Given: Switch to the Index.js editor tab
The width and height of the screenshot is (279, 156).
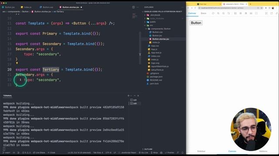Looking at the screenshot, I should tap(26, 7).
